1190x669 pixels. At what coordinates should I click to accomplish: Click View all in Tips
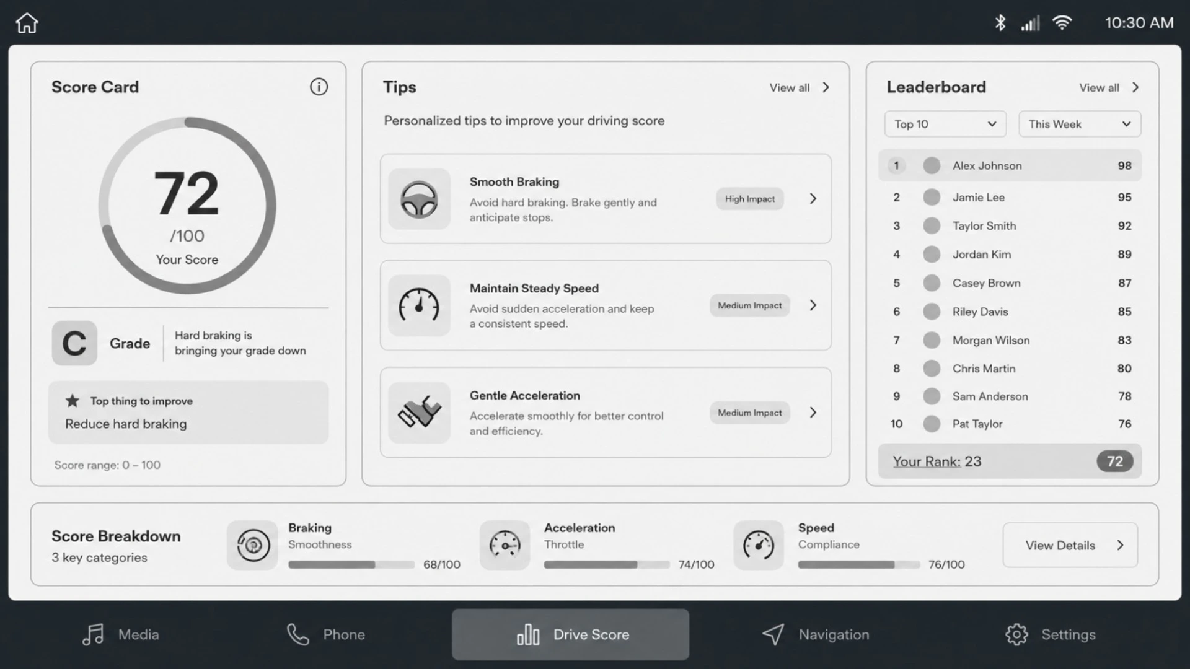(x=790, y=88)
